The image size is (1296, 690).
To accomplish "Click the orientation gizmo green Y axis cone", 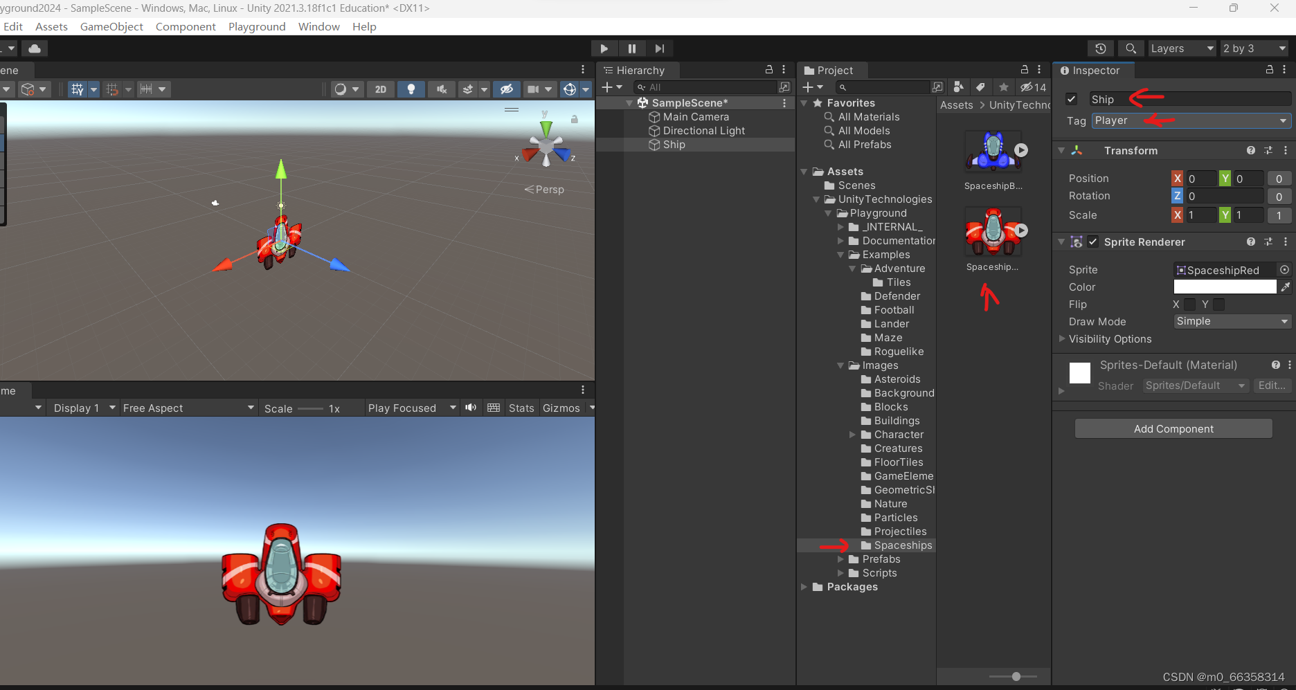I will tap(546, 129).
